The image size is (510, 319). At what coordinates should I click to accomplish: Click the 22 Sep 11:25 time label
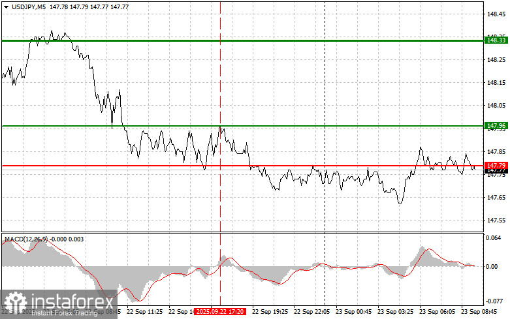[144, 312]
